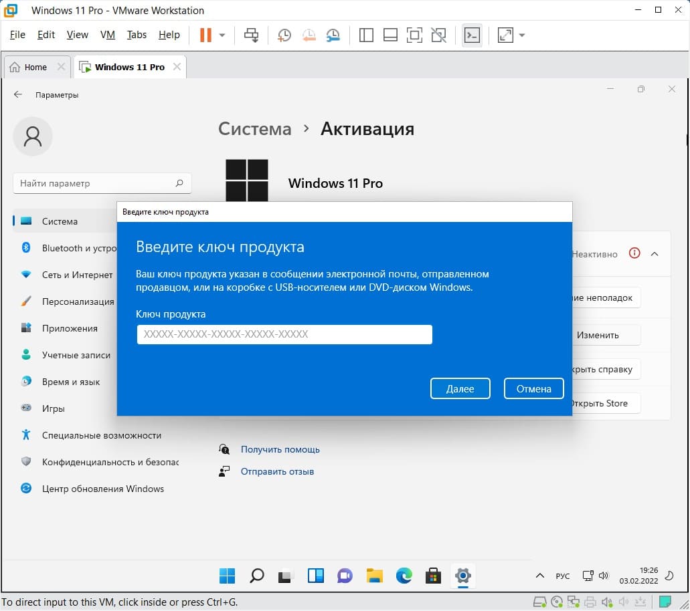Enter full screen mode icon
This screenshot has width=690, height=611.
click(414, 35)
